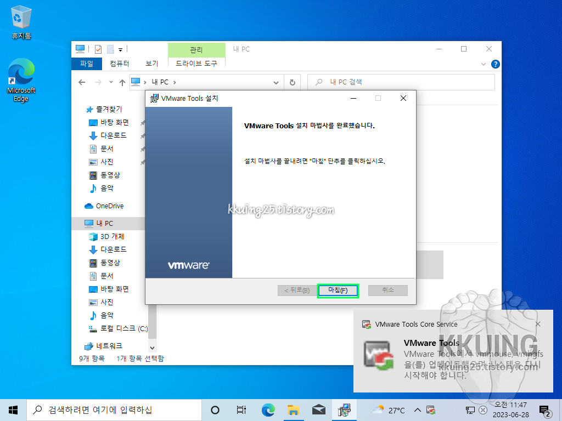Open File Explorer from the taskbar

click(293, 410)
